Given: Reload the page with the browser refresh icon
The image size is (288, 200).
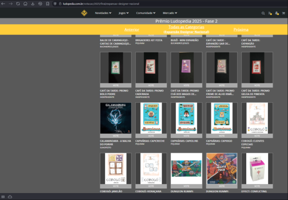Looking at the screenshot, I should click(18, 4).
